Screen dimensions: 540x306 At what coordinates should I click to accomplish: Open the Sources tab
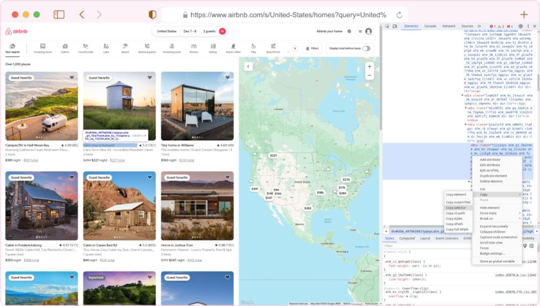467,26
